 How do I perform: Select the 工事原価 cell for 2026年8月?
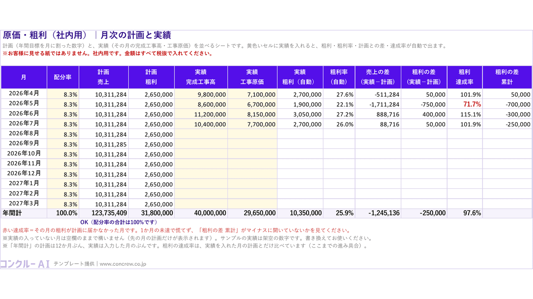(252, 134)
